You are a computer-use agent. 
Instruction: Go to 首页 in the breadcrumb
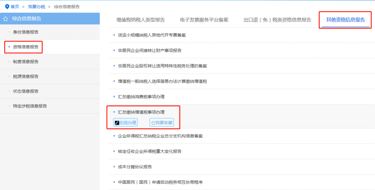point(15,7)
